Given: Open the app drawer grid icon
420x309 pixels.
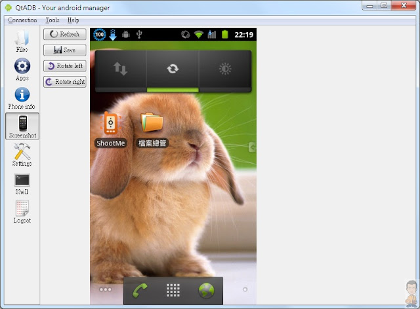Looking at the screenshot, I should point(173,291).
